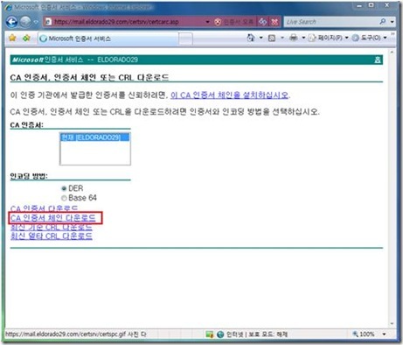
Task: Click the Internet Explorer icon in the title bar
Action: (9, 7)
